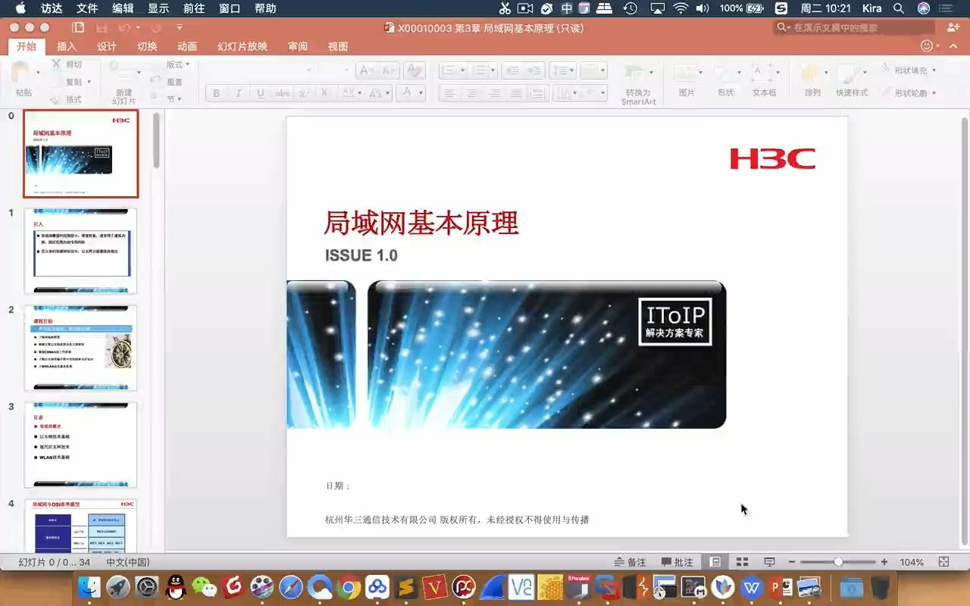Screen dimensions: 970x606
Task: Switch to slide sorter grid view
Action: [742, 562]
